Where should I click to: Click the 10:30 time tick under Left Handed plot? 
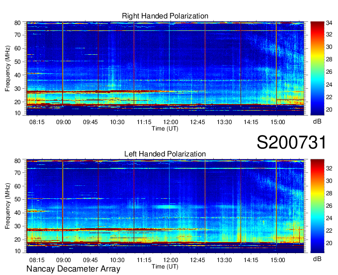[x=117, y=260]
